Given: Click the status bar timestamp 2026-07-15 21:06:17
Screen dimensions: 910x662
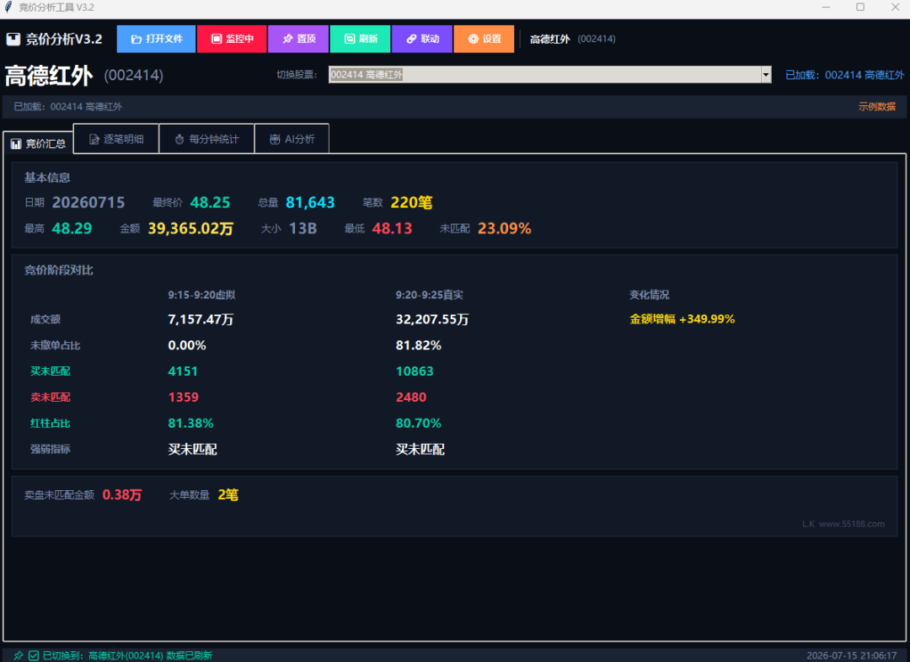Looking at the screenshot, I should (x=851, y=655).
